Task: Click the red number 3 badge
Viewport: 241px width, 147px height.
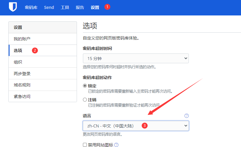Action: point(145,126)
